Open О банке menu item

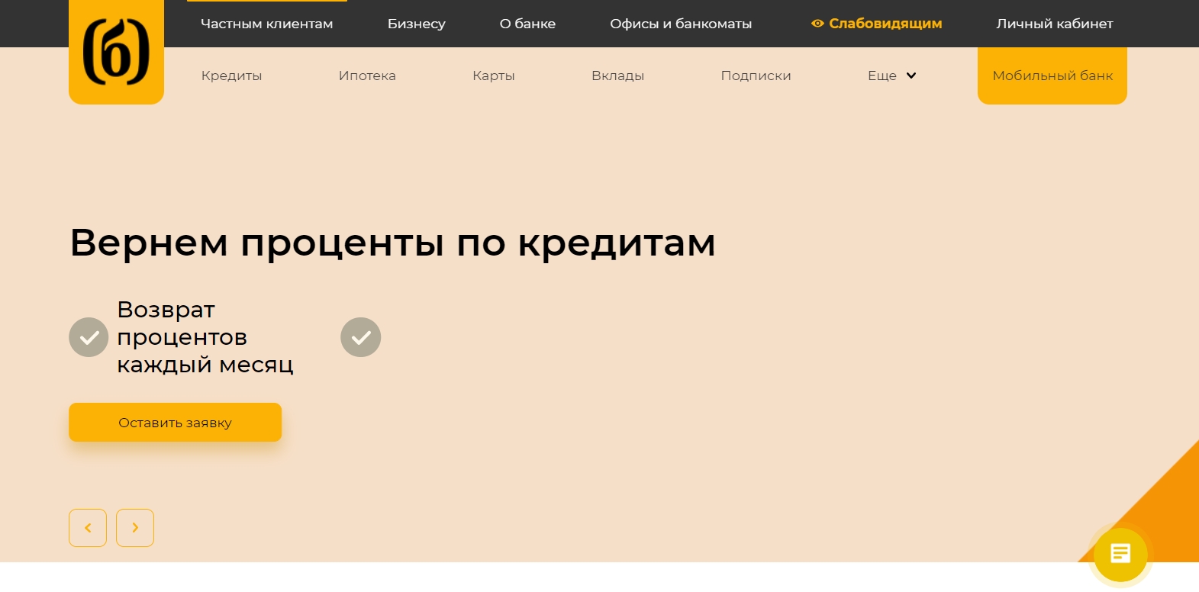tap(527, 24)
